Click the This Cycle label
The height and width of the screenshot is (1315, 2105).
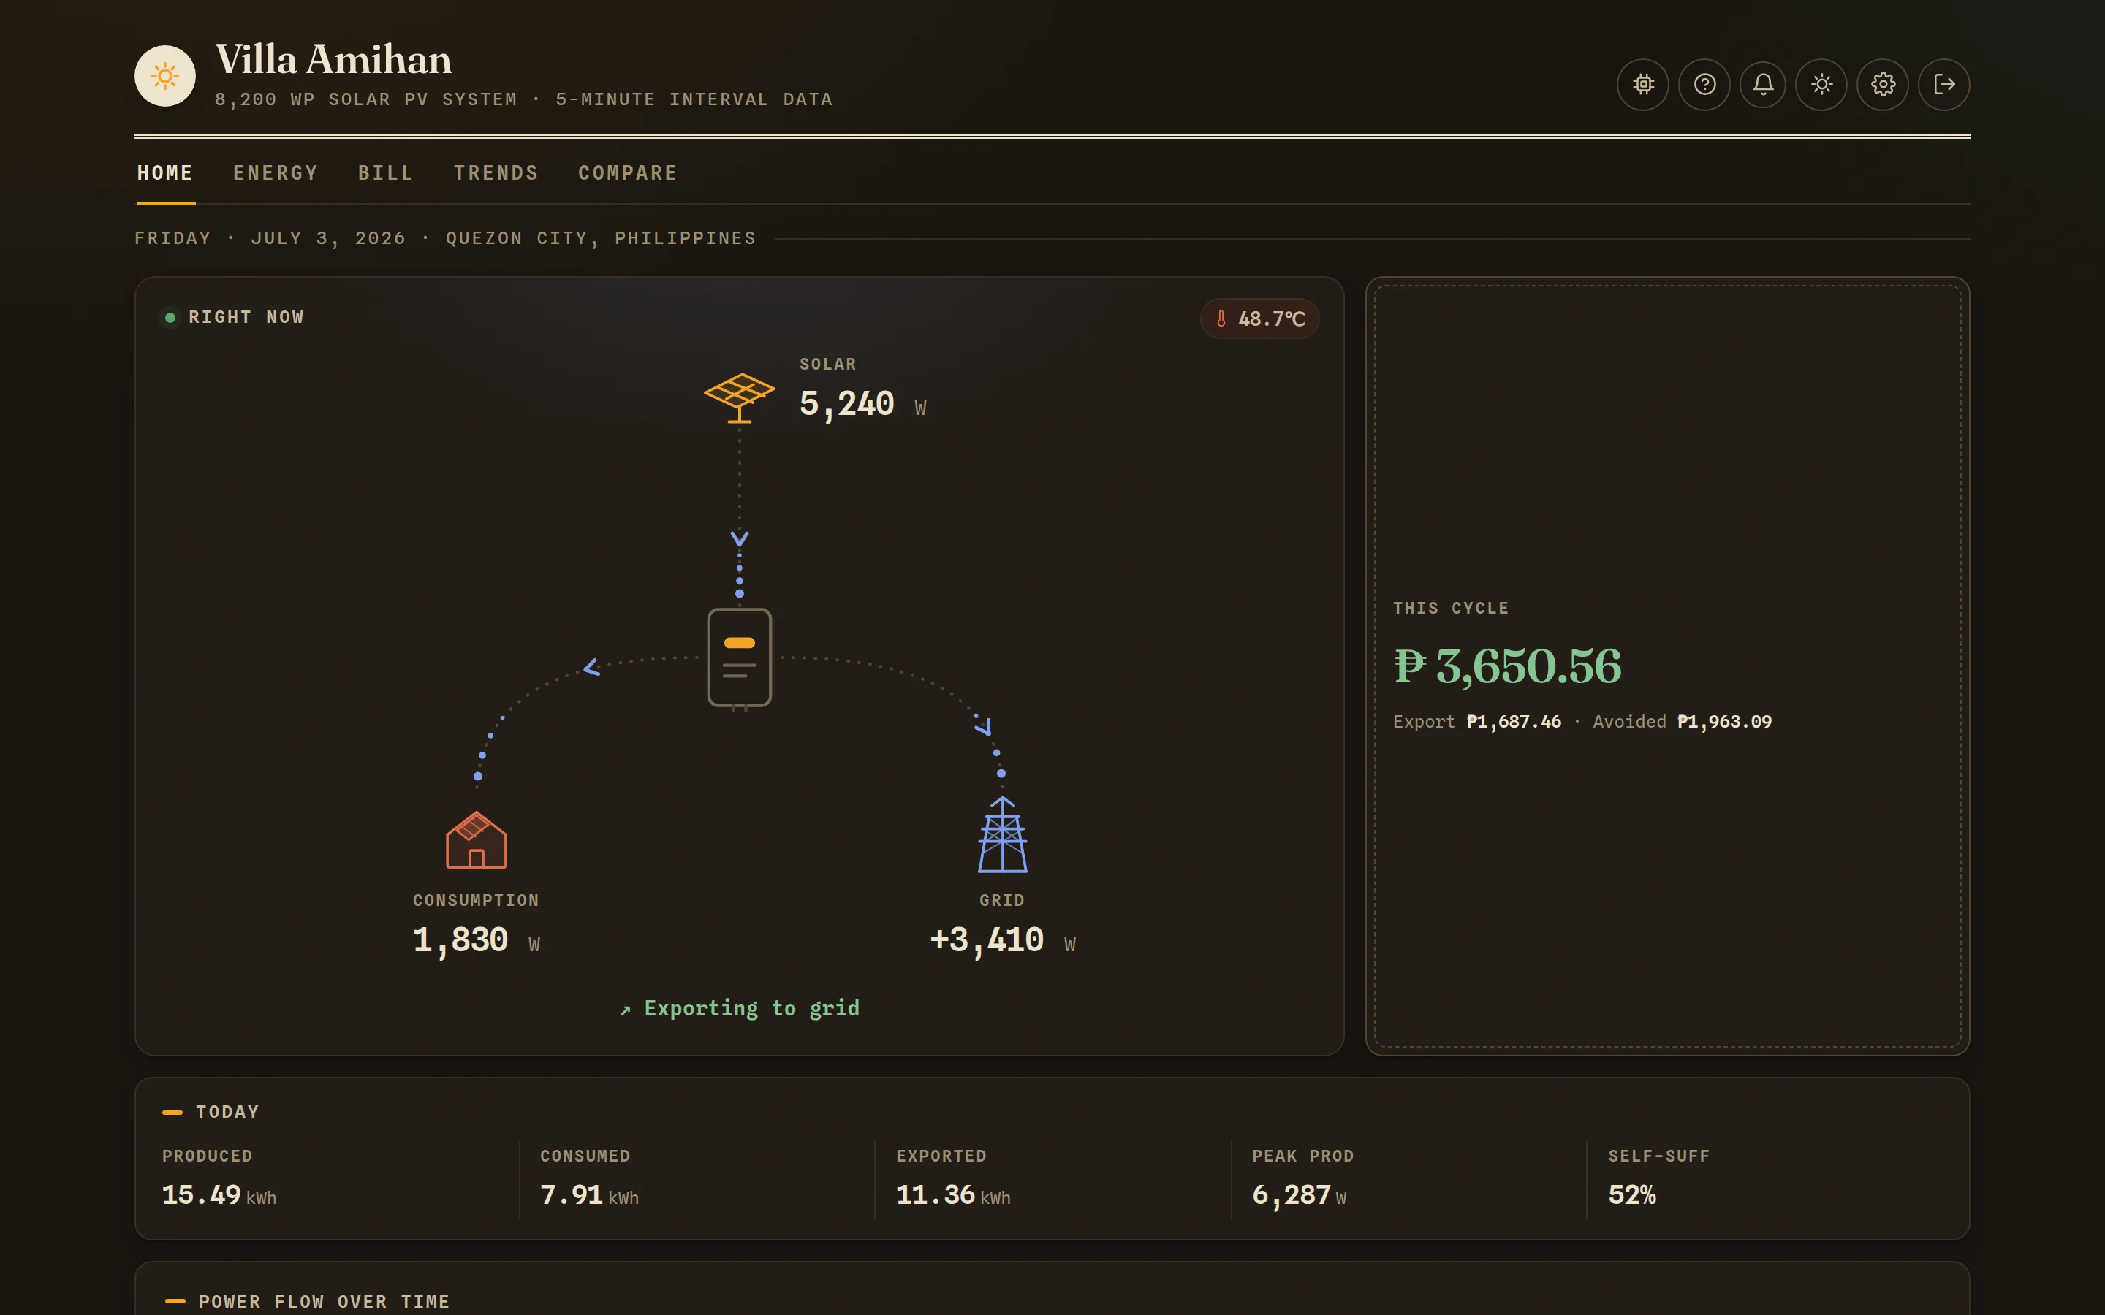pyautogui.click(x=1451, y=608)
